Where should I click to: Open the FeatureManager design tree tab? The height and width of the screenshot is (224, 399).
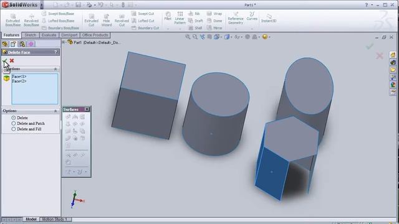click(x=5, y=44)
